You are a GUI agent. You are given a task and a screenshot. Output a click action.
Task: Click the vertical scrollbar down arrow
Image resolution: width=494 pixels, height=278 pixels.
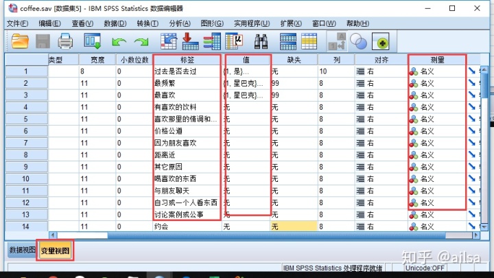coord(484,227)
